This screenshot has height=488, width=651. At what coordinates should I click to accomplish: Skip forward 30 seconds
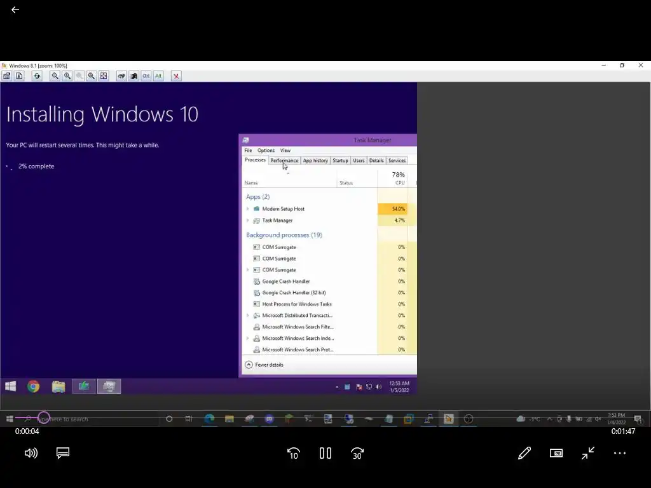[x=357, y=454]
